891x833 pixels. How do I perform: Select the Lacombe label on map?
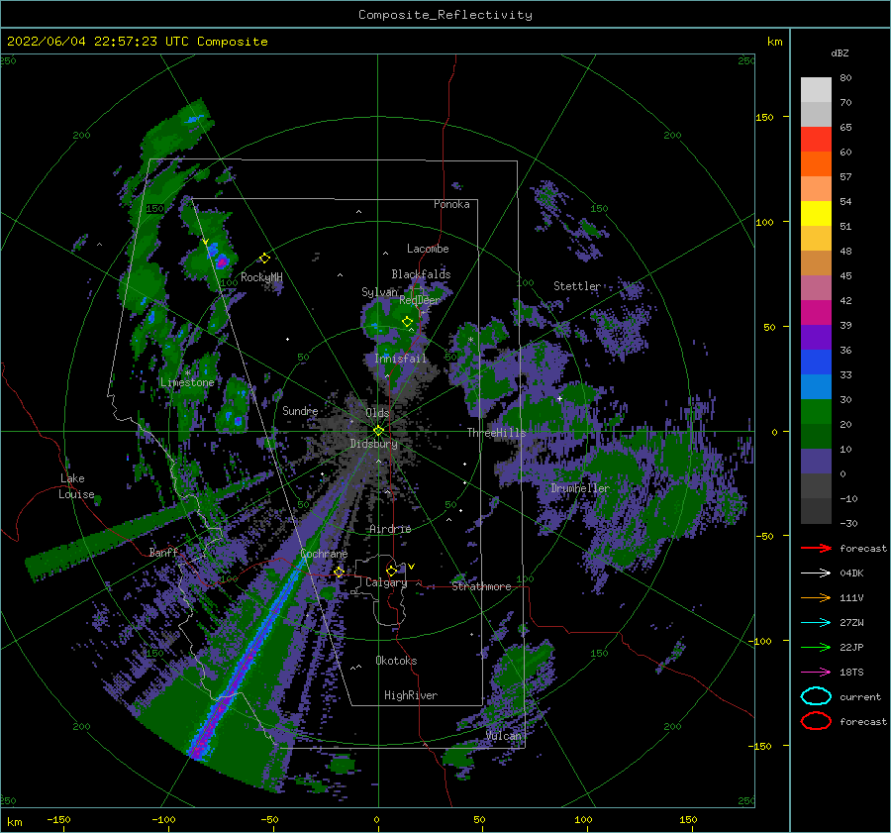click(x=428, y=249)
